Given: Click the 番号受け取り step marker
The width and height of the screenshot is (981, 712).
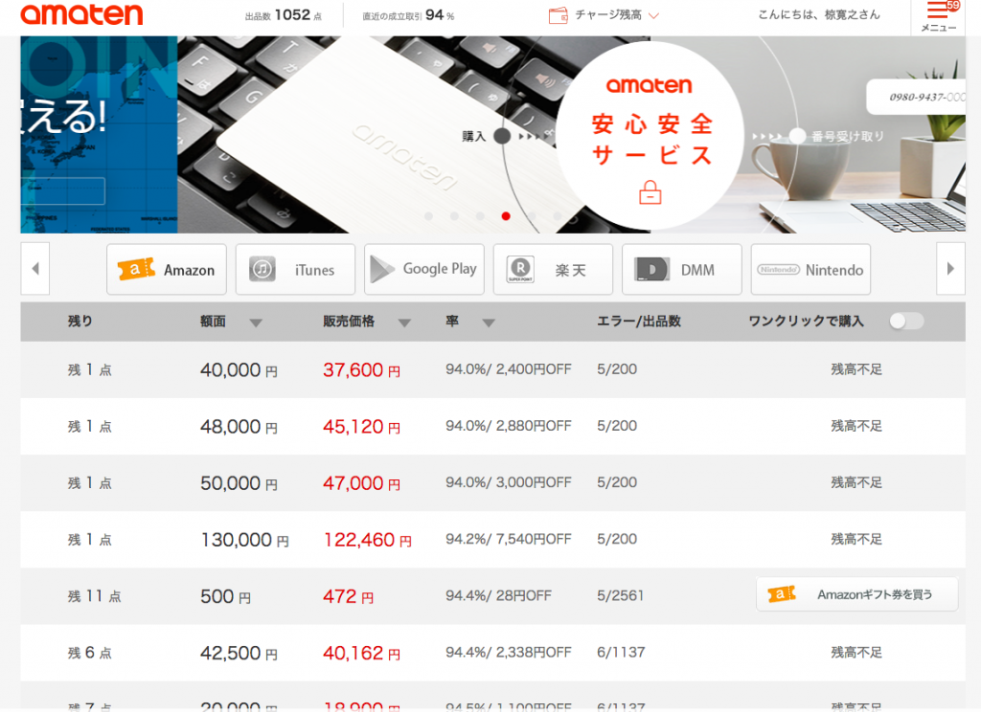Looking at the screenshot, I should (x=797, y=136).
